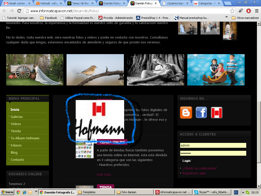Viewport: 261px width, 196px height.
Task: Click the page scrollbar up arrow
Action: (259, 24)
